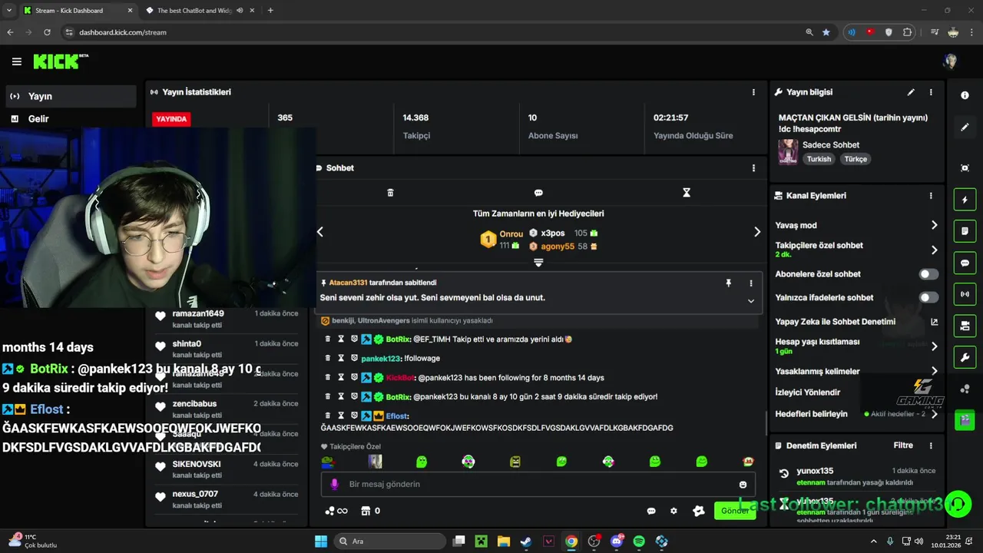The width and height of the screenshot is (983, 553).
Task: Open the green clapperboard clips icon
Action: [965, 420]
